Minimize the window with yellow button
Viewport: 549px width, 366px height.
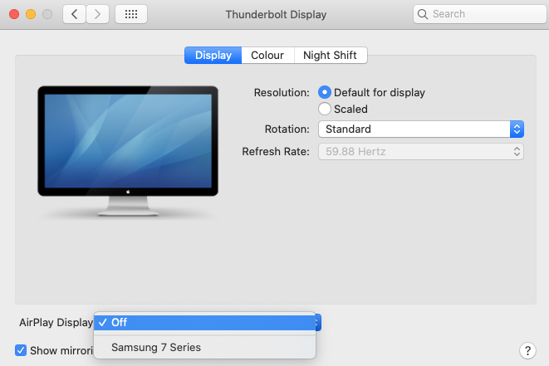(31, 14)
